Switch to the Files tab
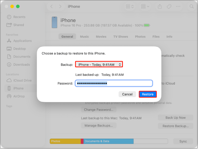Image resolution: width=198 pixels, height=149 pixels. [x=156, y=37]
